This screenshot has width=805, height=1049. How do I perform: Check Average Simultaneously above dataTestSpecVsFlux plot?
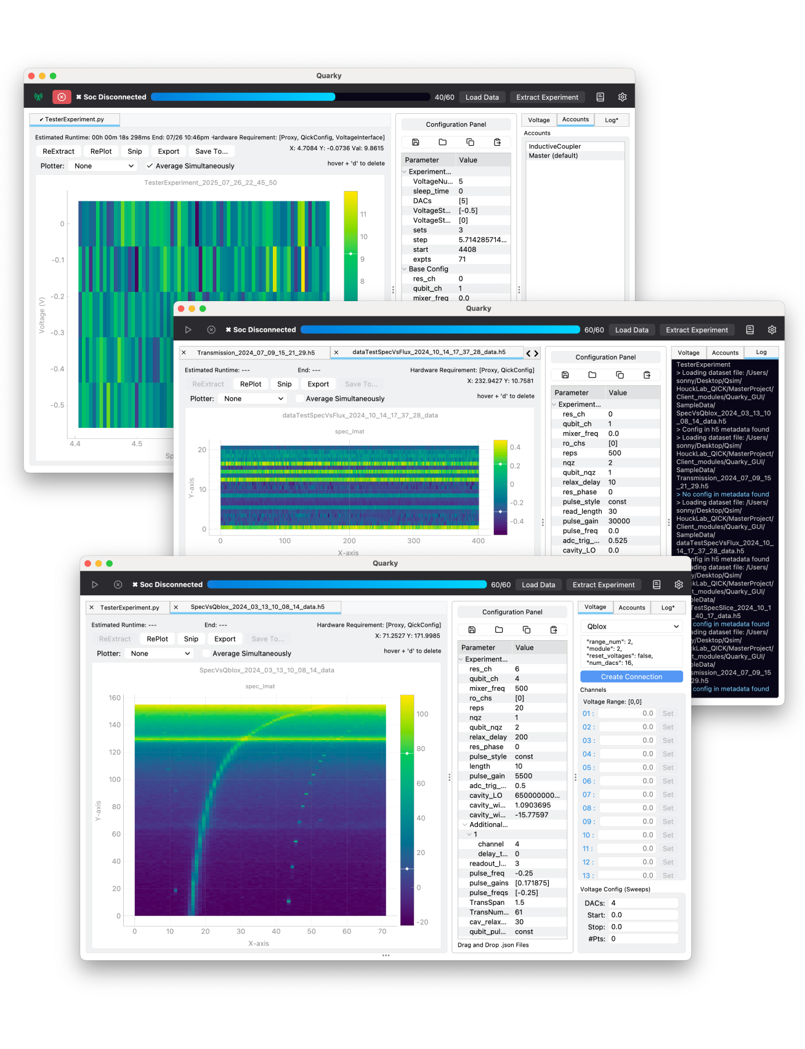[300, 398]
